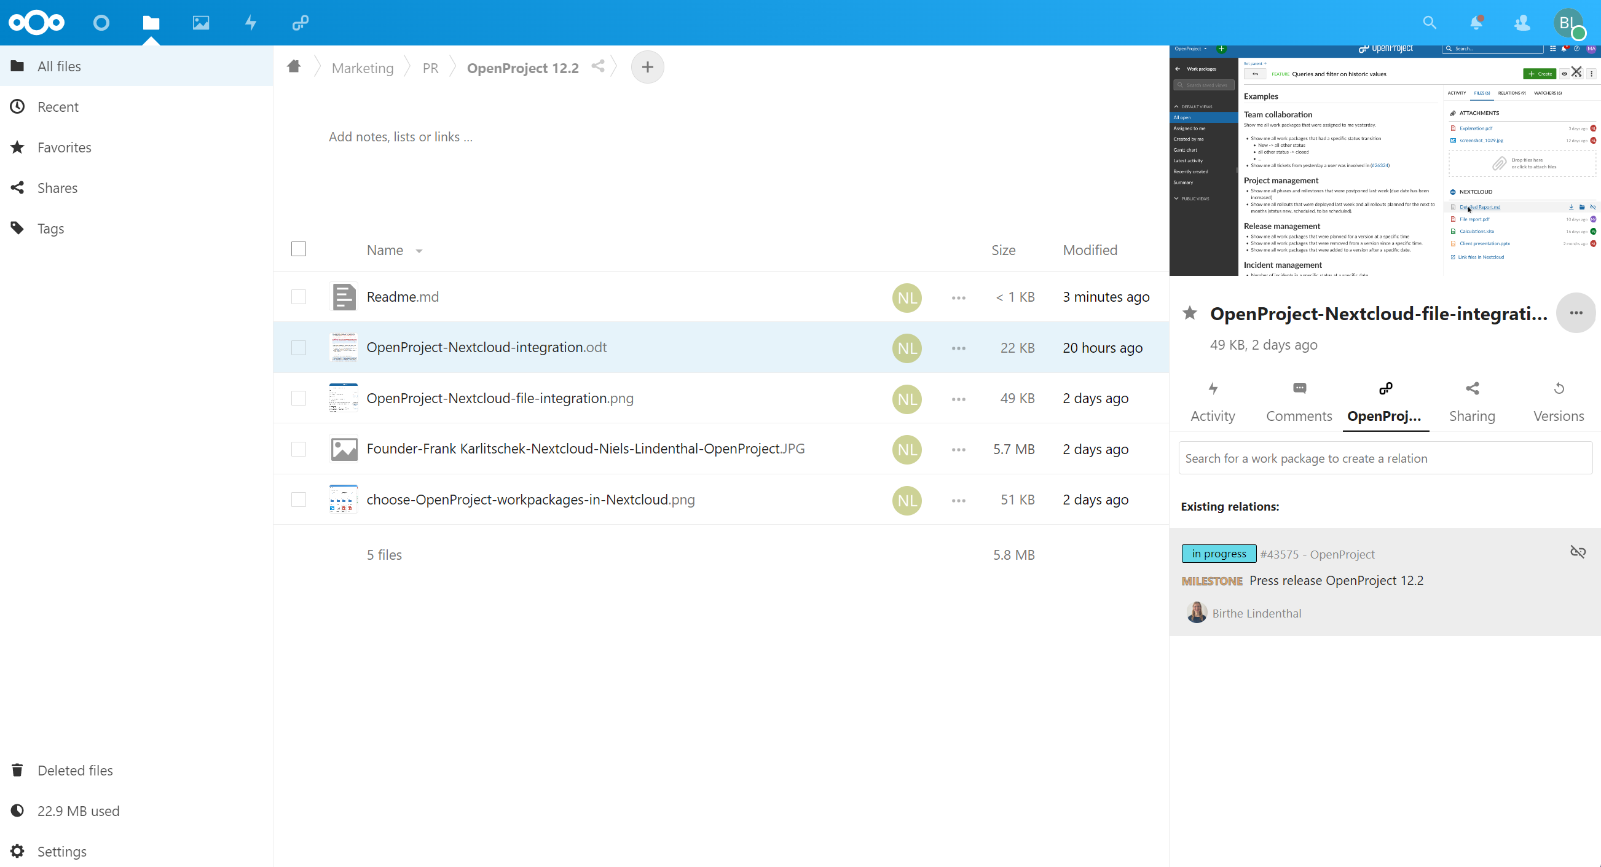Open the three-dot menu for Founder-Frank image

pyautogui.click(x=958, y=449)
